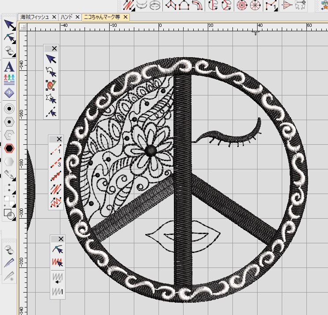The height and width of the screenshot is (315, 328).
Task: Select the lasso pointer in floating palette
Action: [51, 72]
